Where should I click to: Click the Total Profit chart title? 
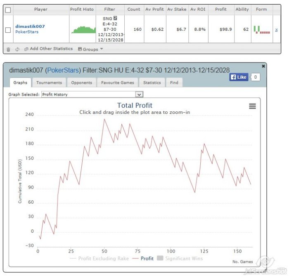coord(135,105)
